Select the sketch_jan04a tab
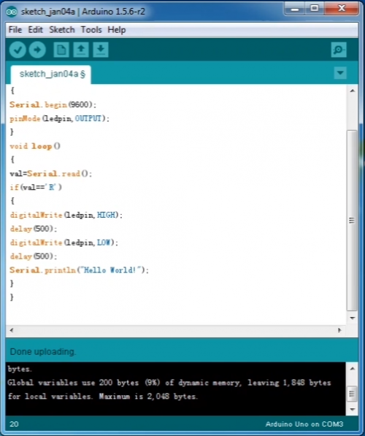This screenshot has height=436, width=365. (x=51, y=74)
